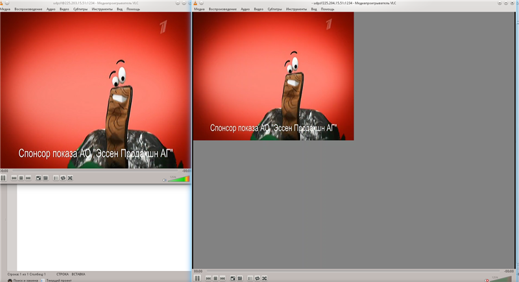Show the playlist in right VLC window
519x282 pixels.
tap(250, 278)
